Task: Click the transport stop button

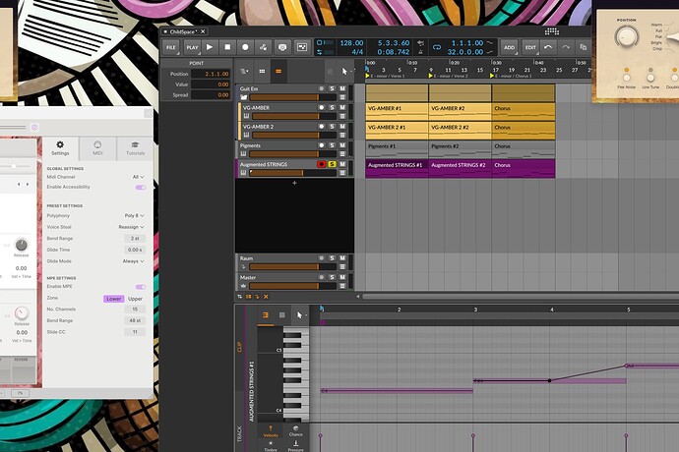Action: pyautogui.click(x=227, y=47)
